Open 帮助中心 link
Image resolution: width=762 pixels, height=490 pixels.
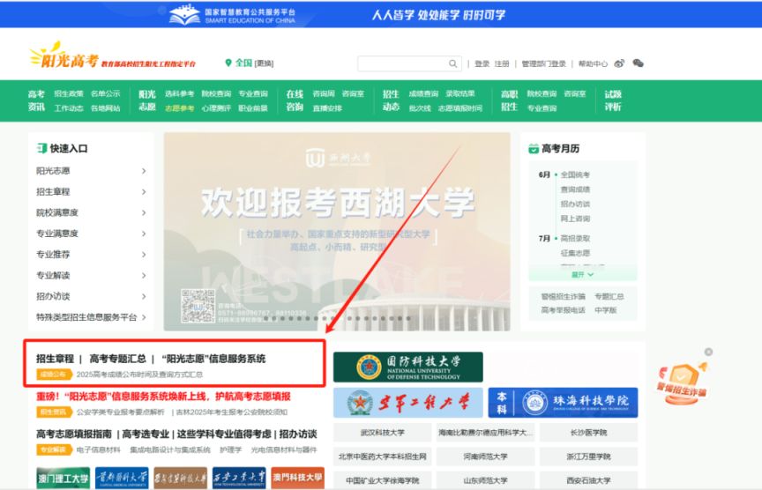(593, 63)
